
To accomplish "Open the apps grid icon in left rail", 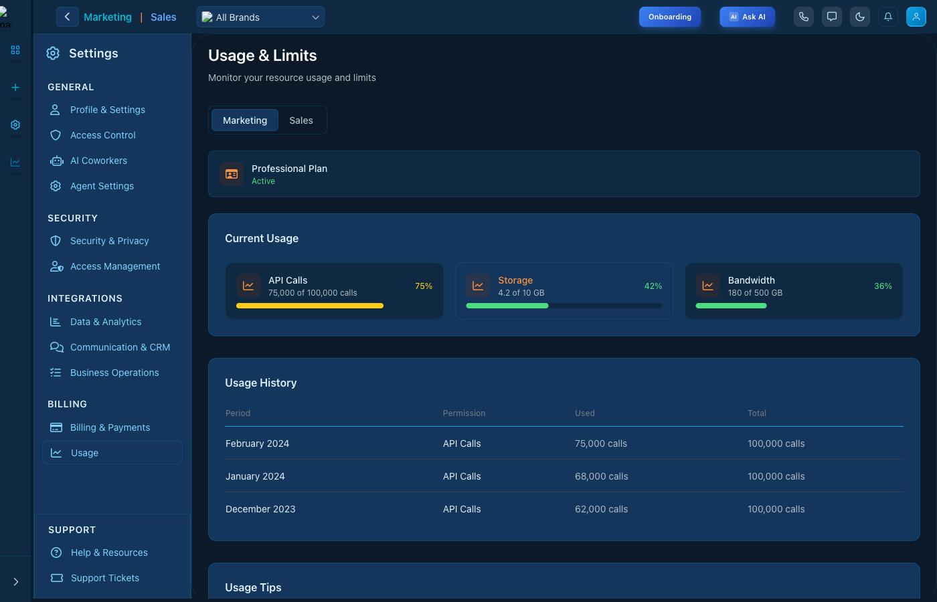I will [x=15, y=50].
